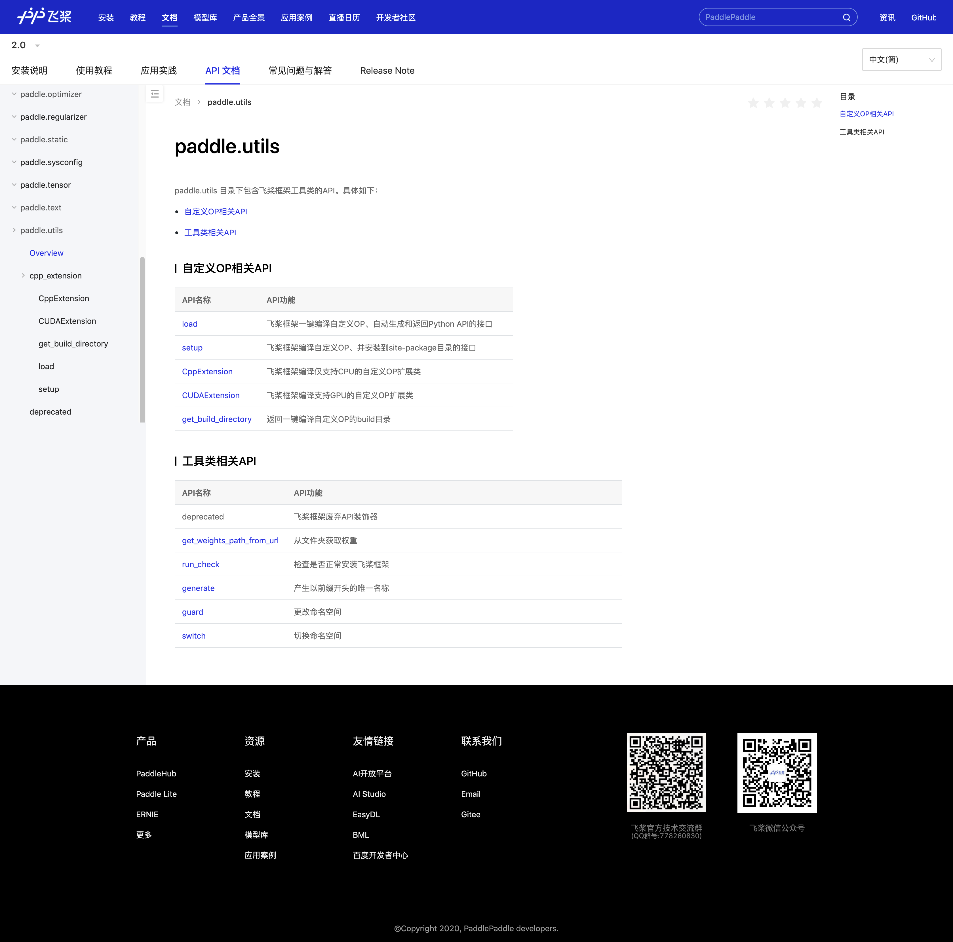
Task: Open the 模型库 top navigation item
Action: tap(205, 18)
